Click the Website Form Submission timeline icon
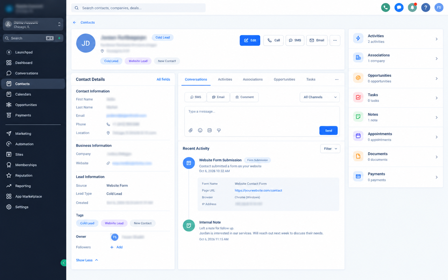This screenshot has height=280, width=448. [x=189, y=163]
